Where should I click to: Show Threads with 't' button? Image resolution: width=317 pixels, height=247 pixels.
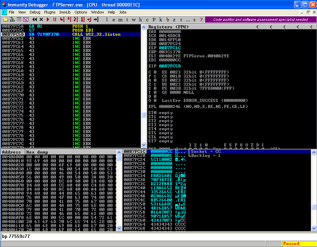click(127, 20)
